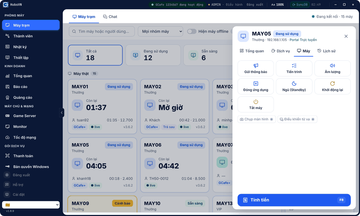Viewport: 360px width, 216px height.
Task: Open Monitor in the sidebar
Action: point(31,126)
